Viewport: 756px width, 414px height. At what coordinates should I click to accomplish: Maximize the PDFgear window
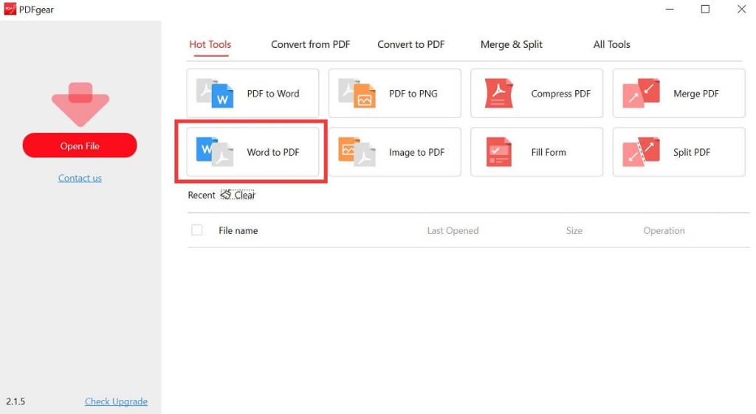click(705, 9)
